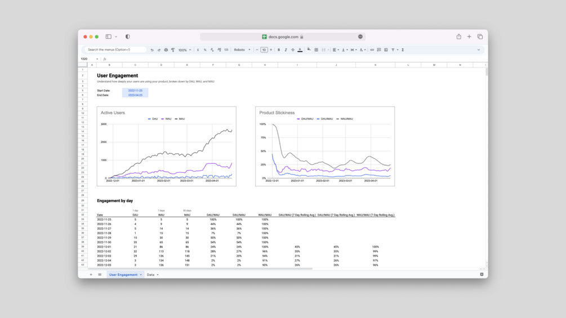Open vertical align options

pos(345,50)
